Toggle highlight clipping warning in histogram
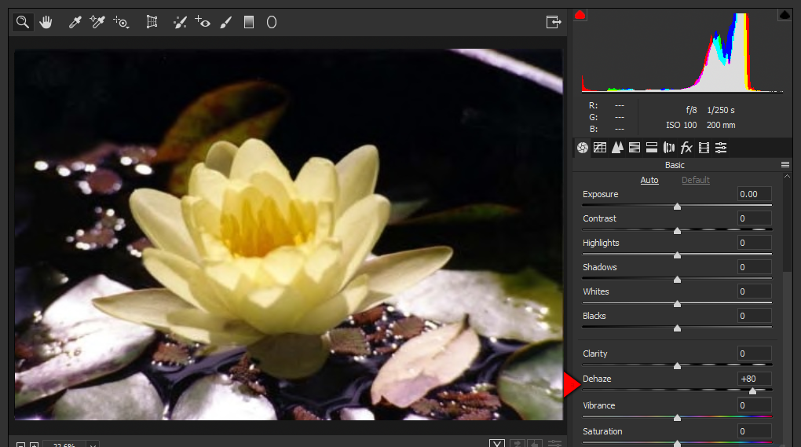This screenshot has width=801, height=447. [x=784, y=15]
